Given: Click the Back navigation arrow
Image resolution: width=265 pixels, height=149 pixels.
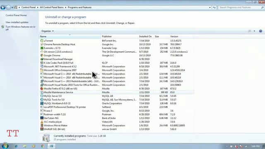Looking at the screenshot, I should [x=3, y=7].
